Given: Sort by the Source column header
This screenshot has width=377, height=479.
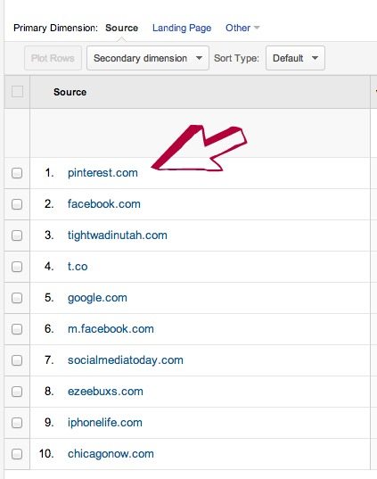Looking at the screenshot, I should tap(70, 92).
